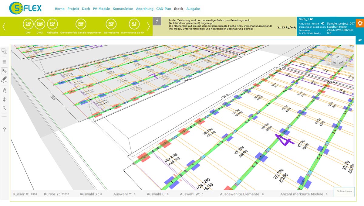Open the PV-Module menu
Image resolution: width=364 pixels, height=206 pixels.
[x=101, y=9]
